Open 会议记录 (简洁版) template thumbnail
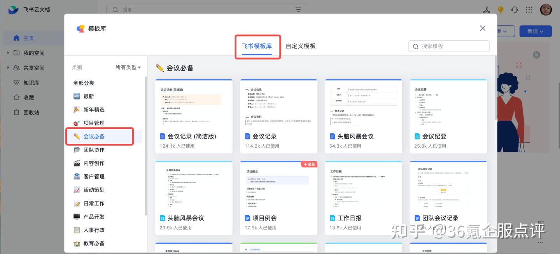 coord(194,103)
